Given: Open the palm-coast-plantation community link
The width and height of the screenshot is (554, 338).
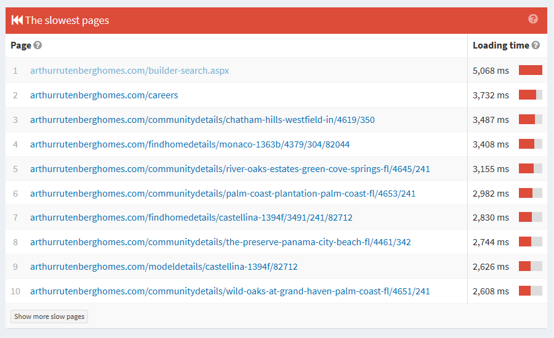Looking at the screenshot, I should click(223, 194).
